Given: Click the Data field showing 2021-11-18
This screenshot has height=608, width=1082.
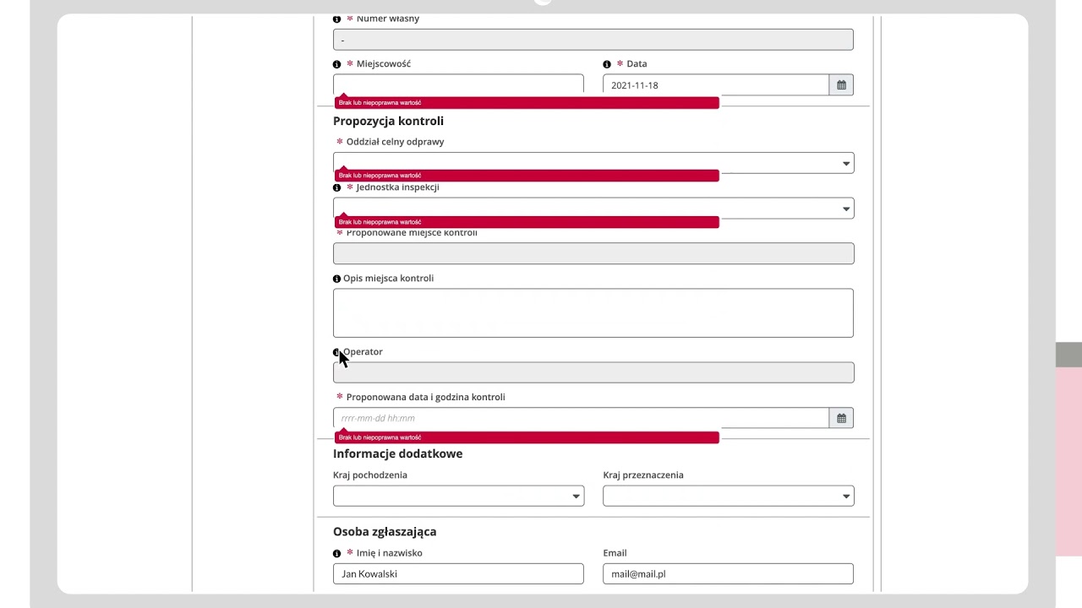Looking at the screenshot, I should pos(716,85).
